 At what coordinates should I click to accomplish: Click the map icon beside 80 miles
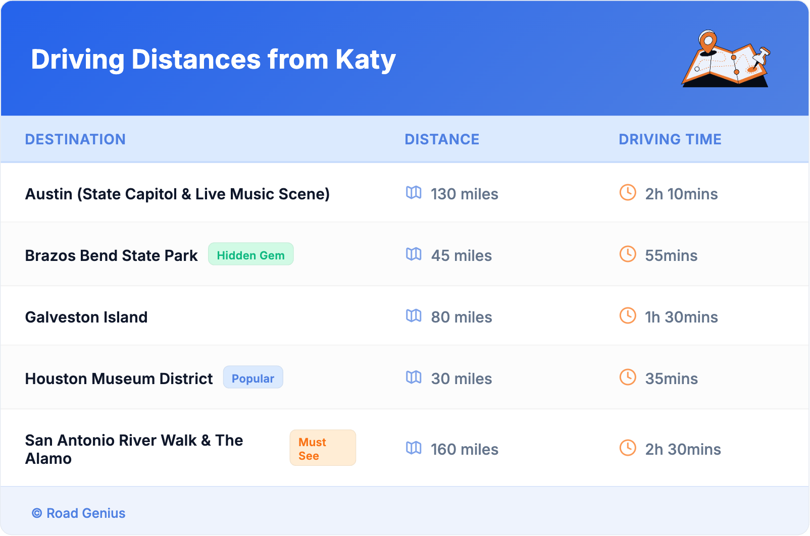pos(414,316)
